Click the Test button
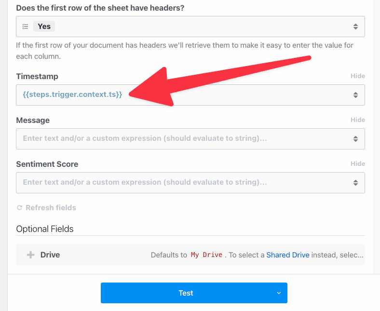 pyautogui.click(x=186, y=293)
